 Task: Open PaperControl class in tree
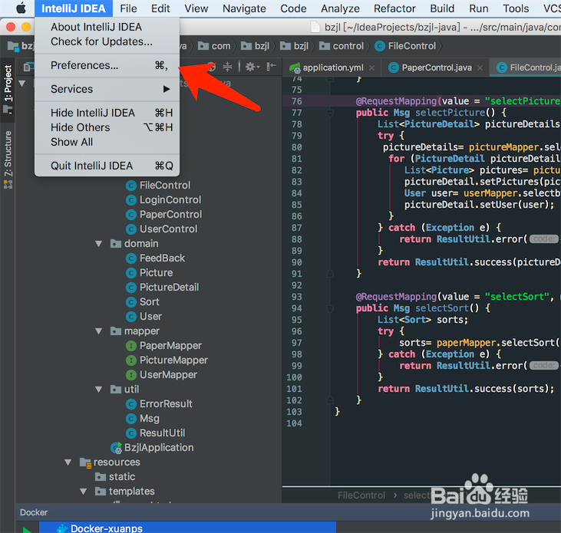164,215
